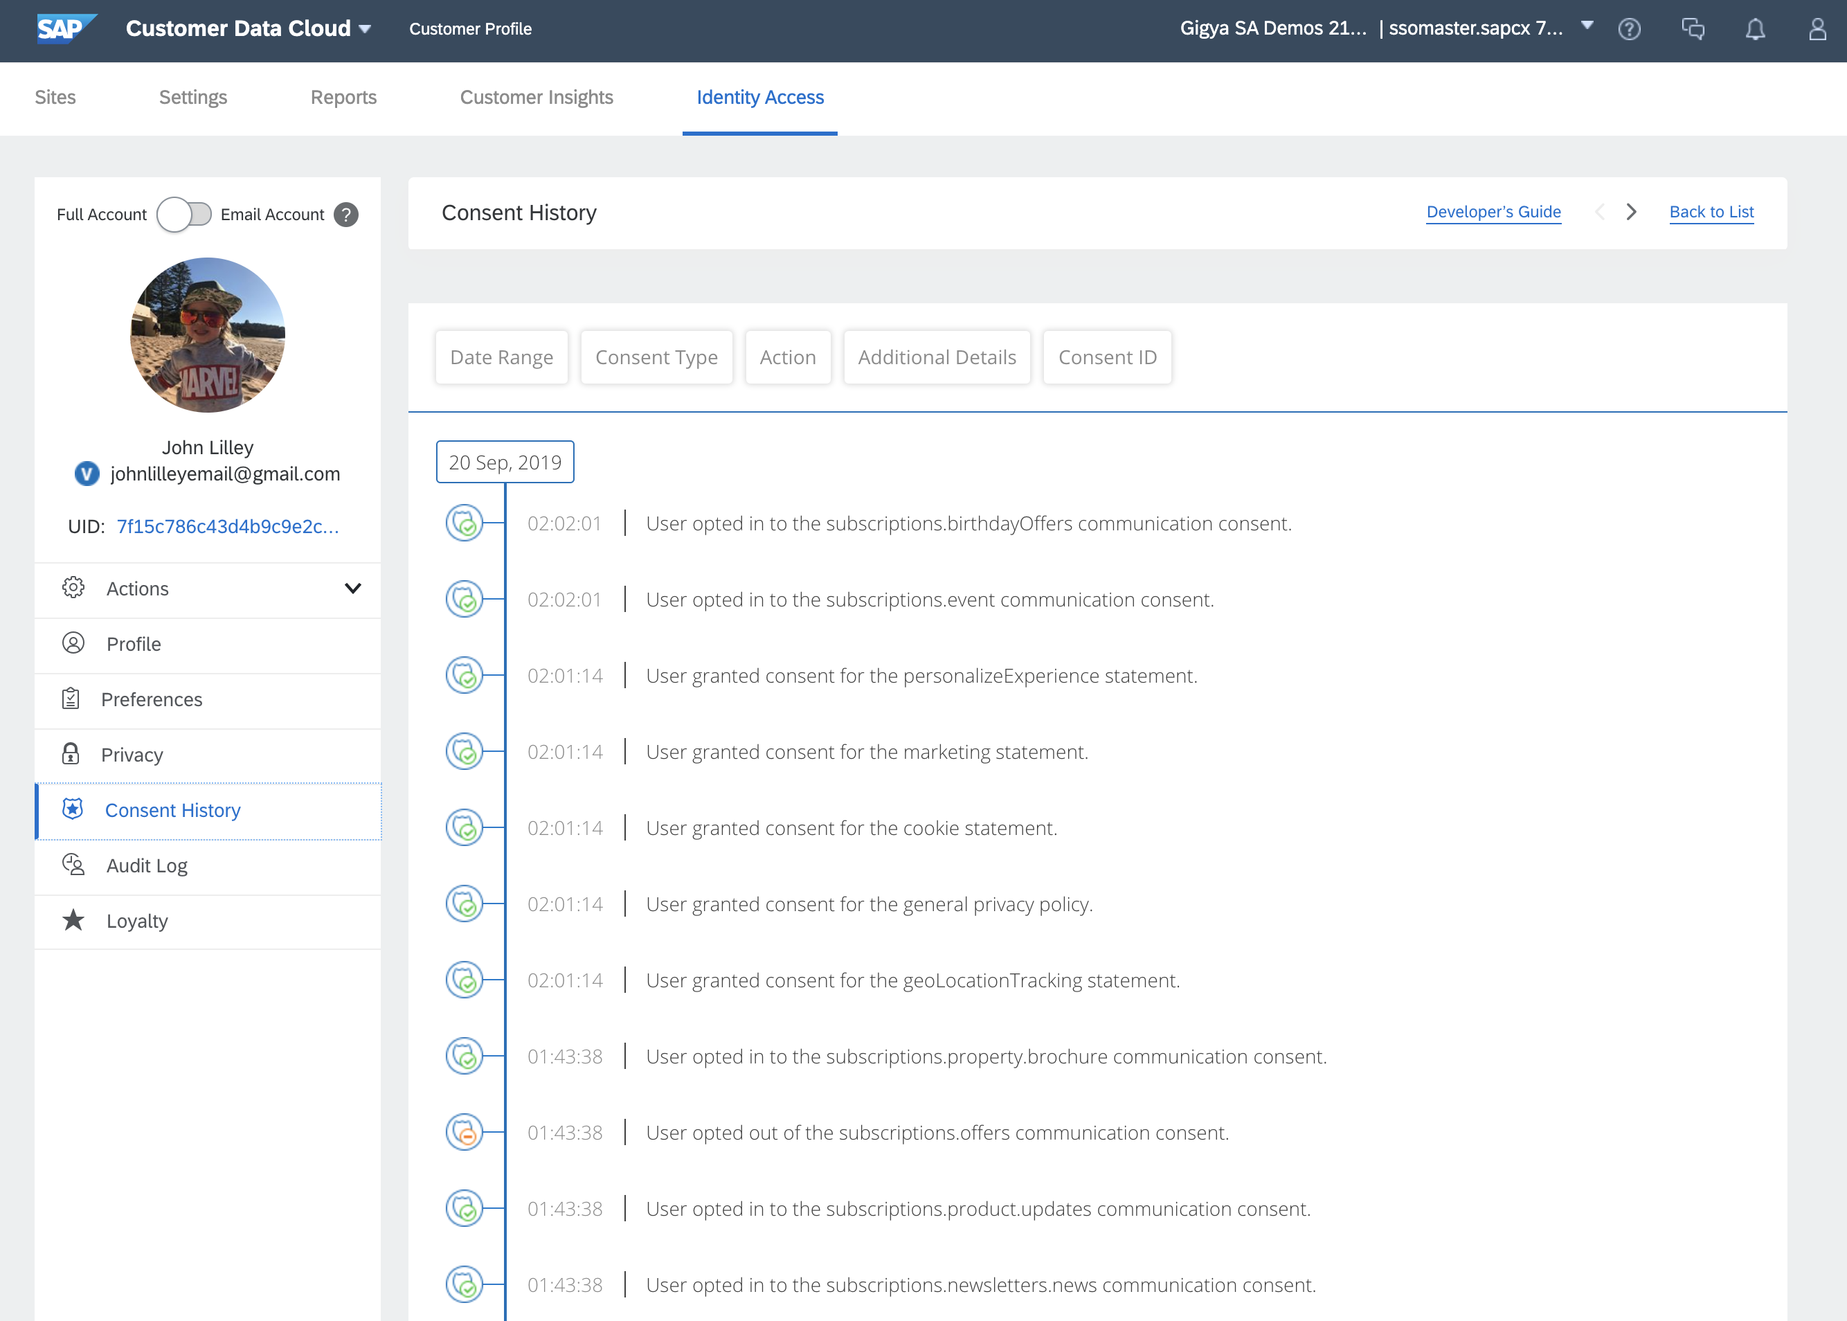Switch to the Reports tab
This screenshot has width=1847, height=1321.
coord(343,98)
